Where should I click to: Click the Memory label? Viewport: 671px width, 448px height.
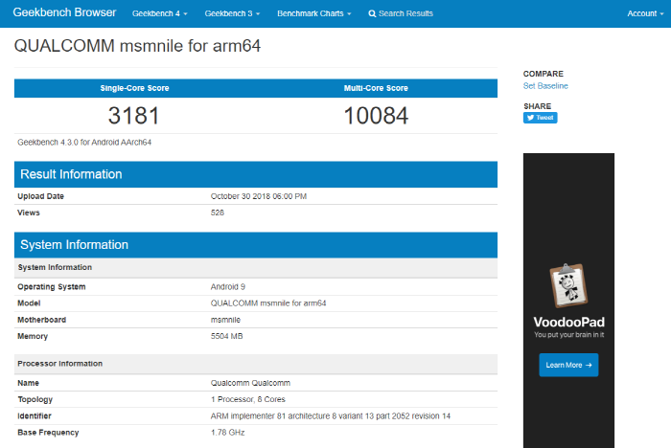pyautogui.click(x=33, y=336)
